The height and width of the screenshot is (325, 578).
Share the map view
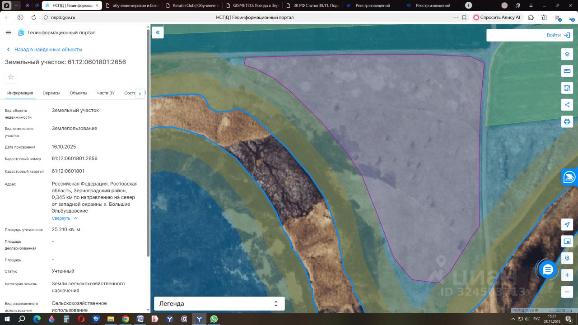[567, 105]
